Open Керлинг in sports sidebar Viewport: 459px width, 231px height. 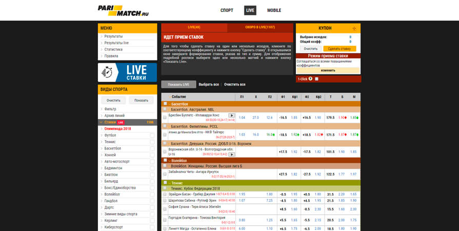111,220
